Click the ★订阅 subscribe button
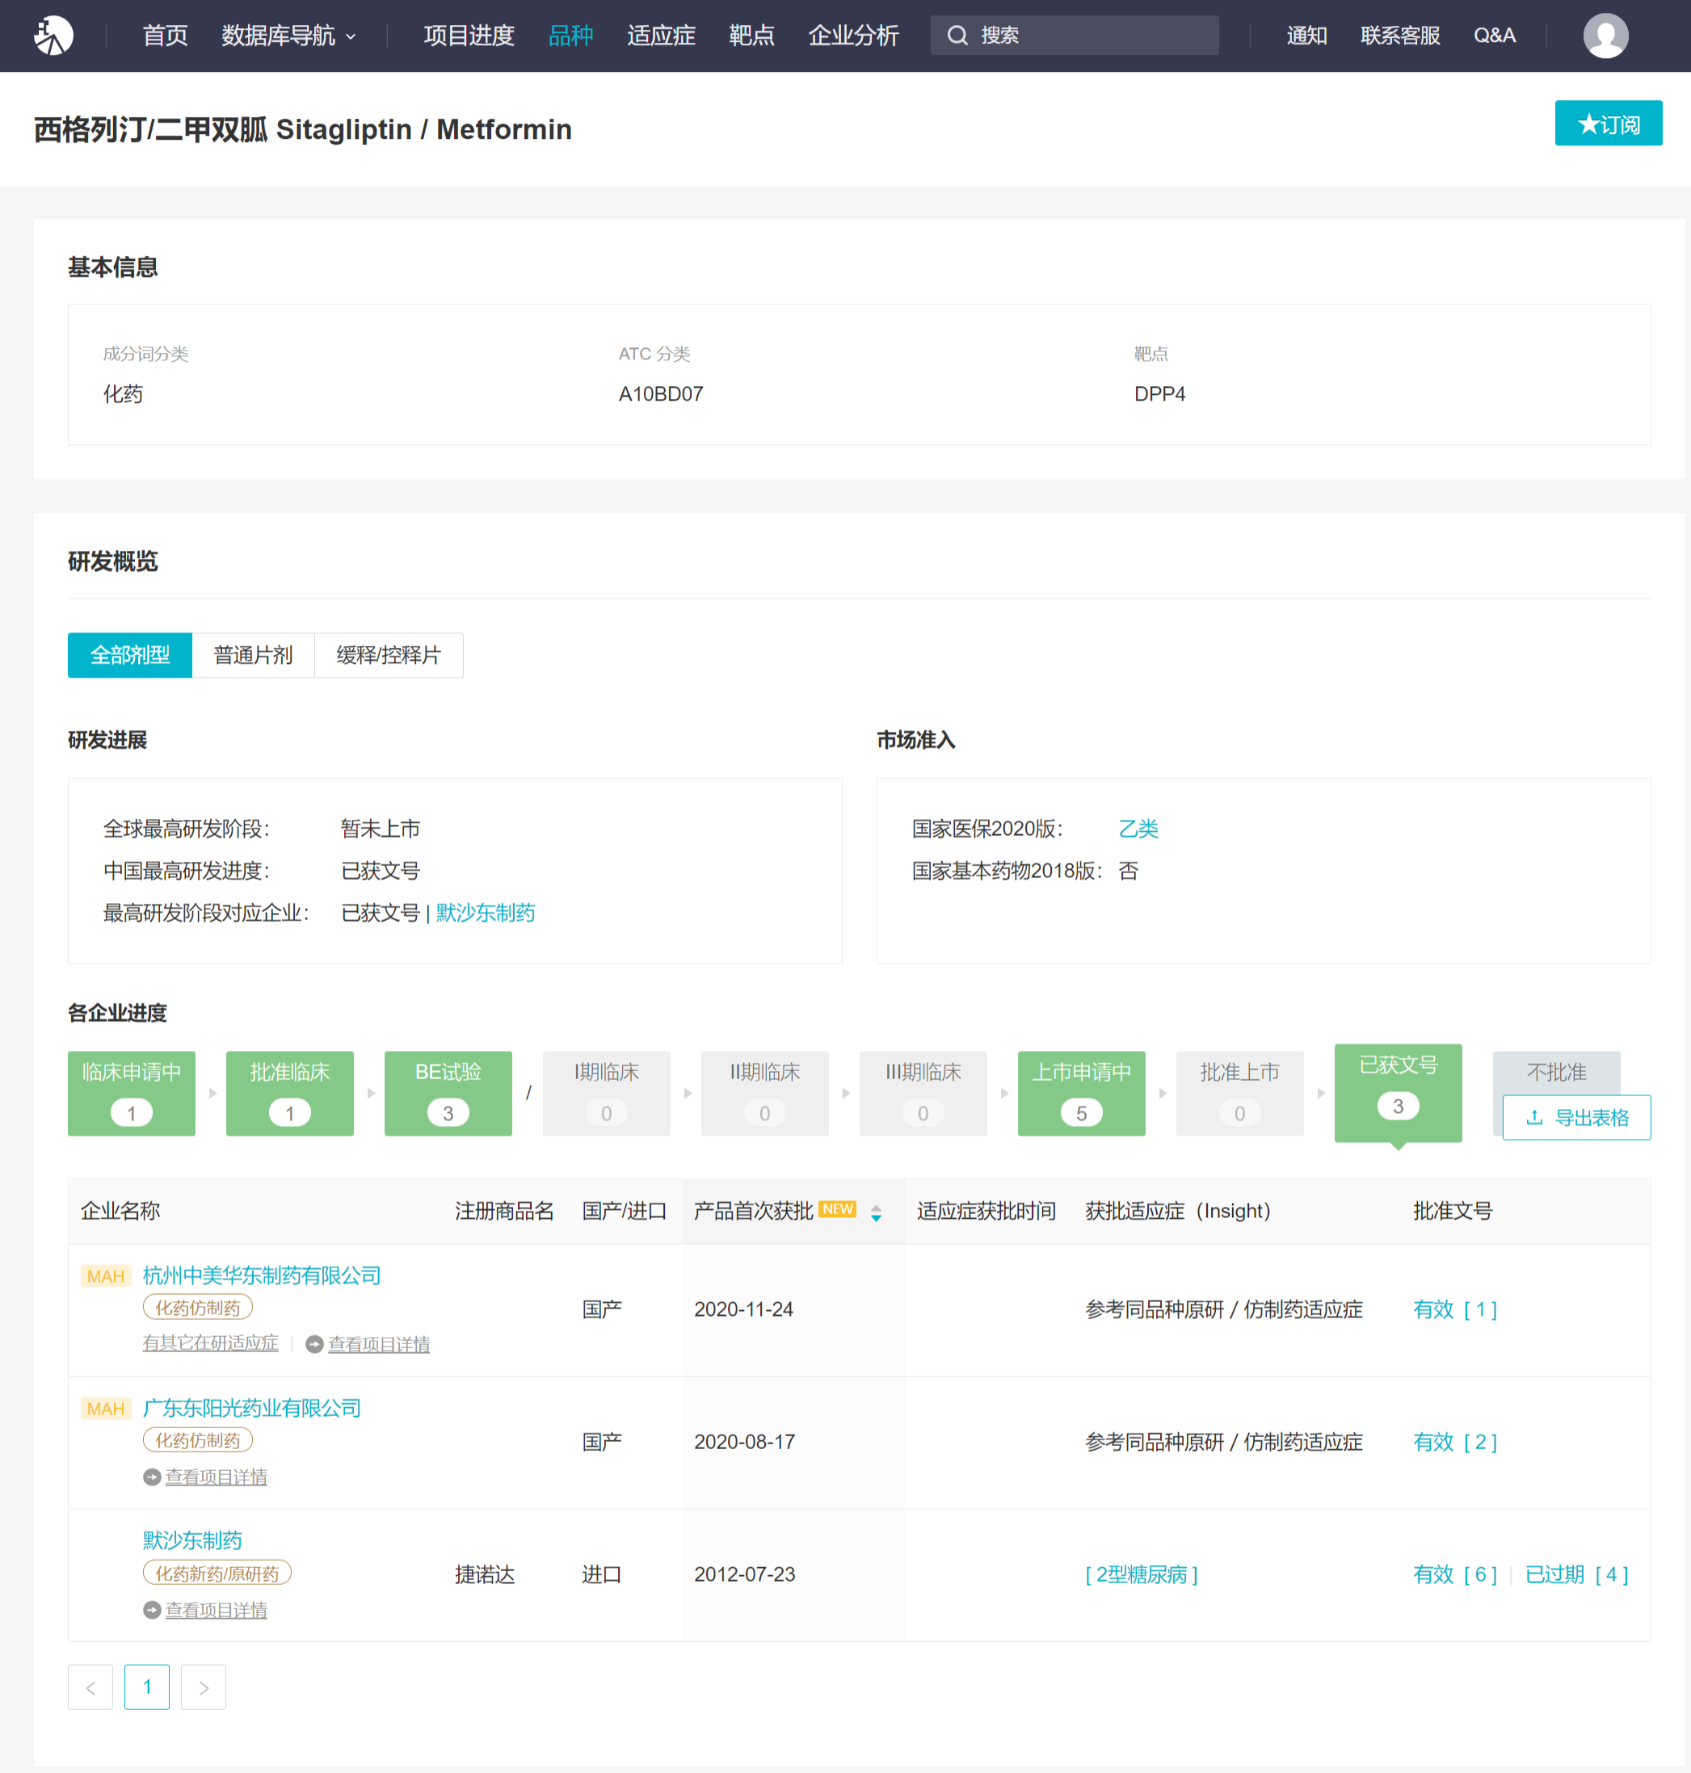This screenshot has width=1691, height=1773. coord(1608,123)
